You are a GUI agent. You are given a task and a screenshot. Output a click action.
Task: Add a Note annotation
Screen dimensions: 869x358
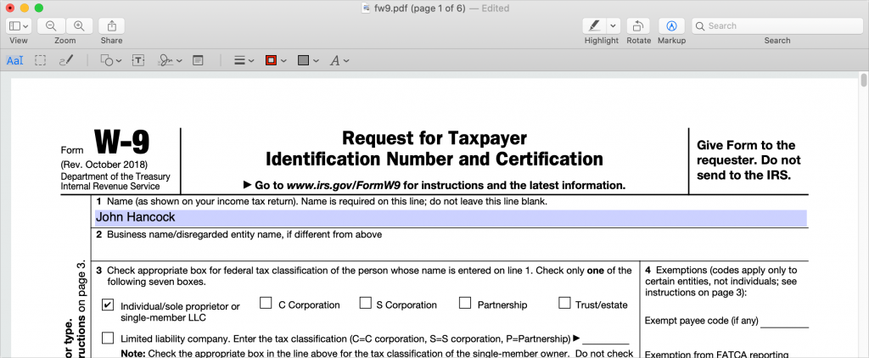coord(198,60)
